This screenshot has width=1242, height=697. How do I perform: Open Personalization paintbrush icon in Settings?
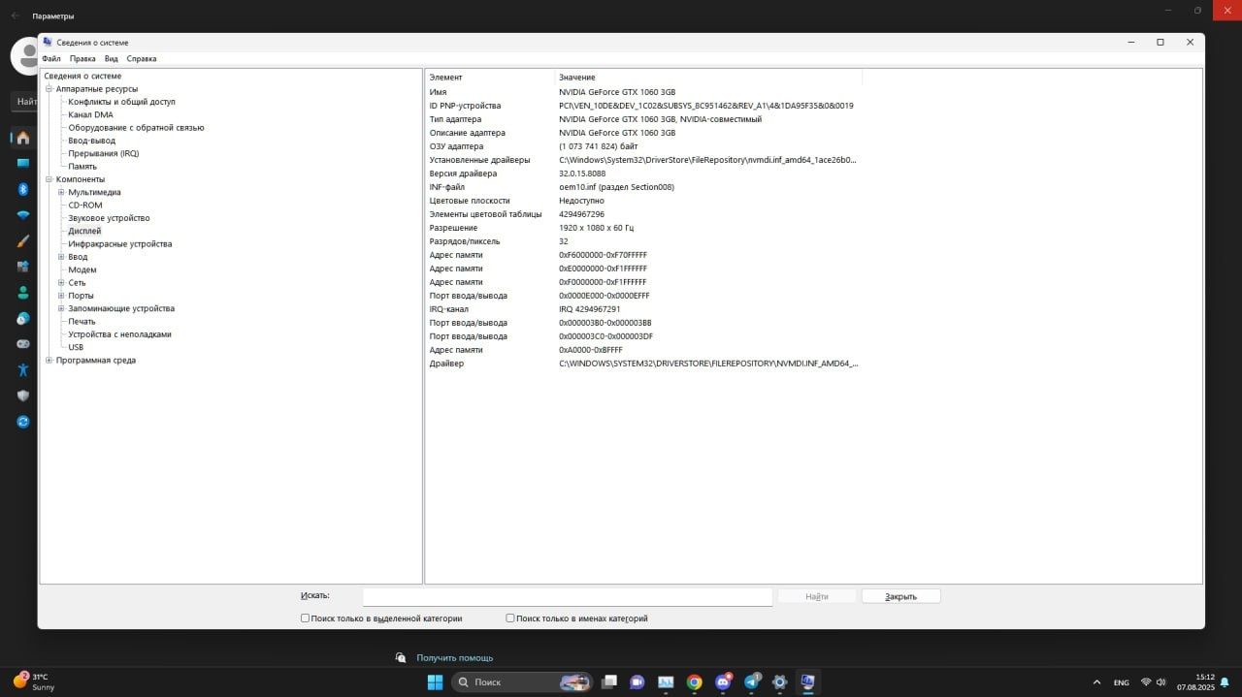coord(22,240)
